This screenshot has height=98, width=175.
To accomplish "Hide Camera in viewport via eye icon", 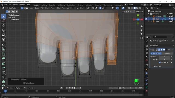I will 170,16.
